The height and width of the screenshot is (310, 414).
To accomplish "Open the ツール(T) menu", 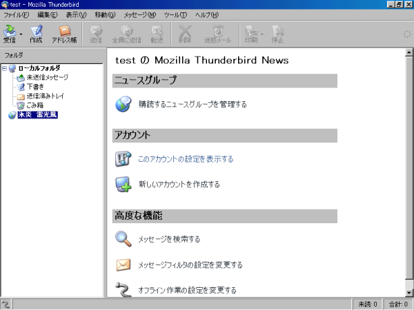I will click(x=175, y=15).
